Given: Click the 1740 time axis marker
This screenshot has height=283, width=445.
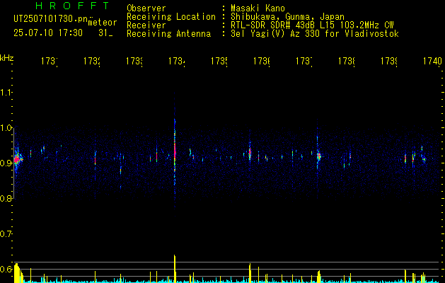Looking at the screenshot, I should point(432,61).
